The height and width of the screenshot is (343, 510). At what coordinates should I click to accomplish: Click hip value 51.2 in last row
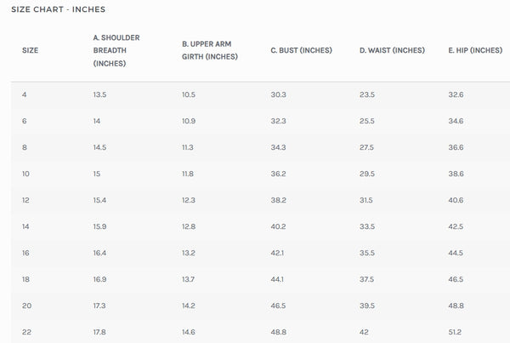click(x=455, y=332)
